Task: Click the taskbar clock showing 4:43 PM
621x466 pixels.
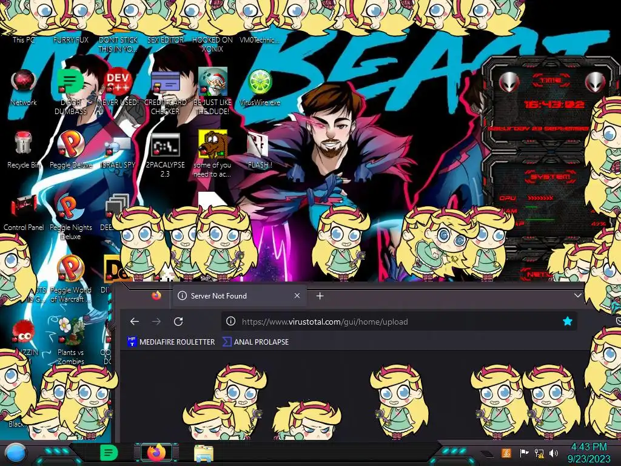Action: pyautogui.click(x=589, y=453)
